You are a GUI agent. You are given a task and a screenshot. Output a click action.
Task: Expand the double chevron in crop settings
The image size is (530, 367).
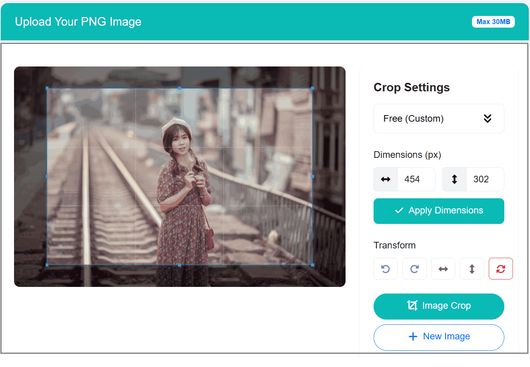coord(487,119)
